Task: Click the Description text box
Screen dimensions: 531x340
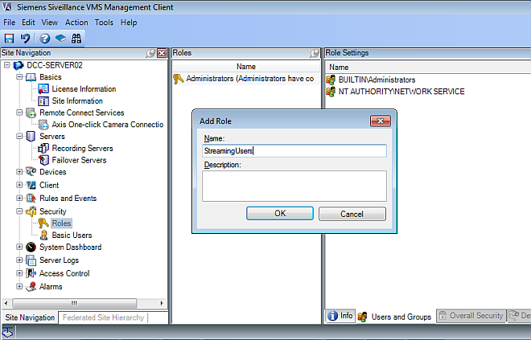Action: click(x=294, y=185)
